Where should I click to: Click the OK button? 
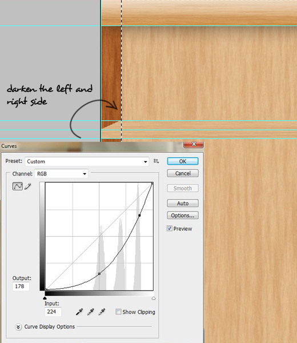click(183, 161)
